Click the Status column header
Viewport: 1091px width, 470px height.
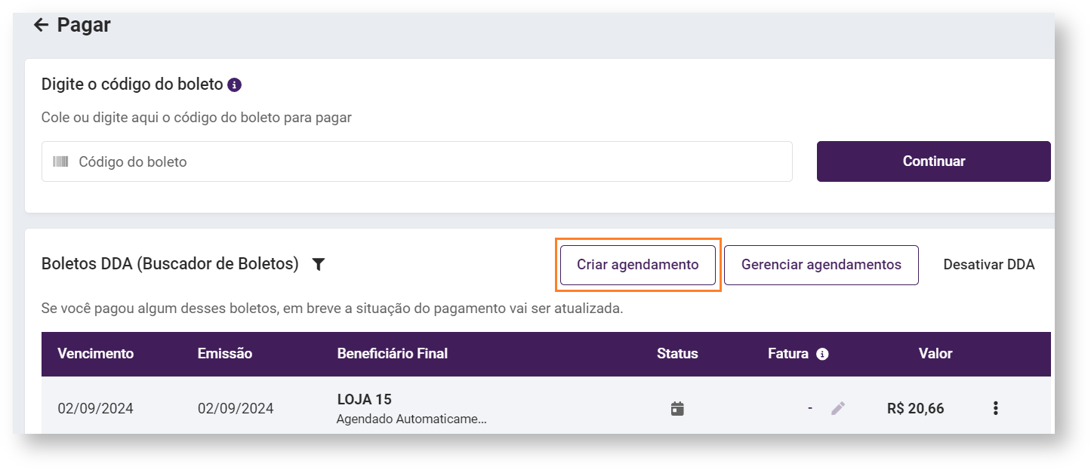tap(677, 354)
